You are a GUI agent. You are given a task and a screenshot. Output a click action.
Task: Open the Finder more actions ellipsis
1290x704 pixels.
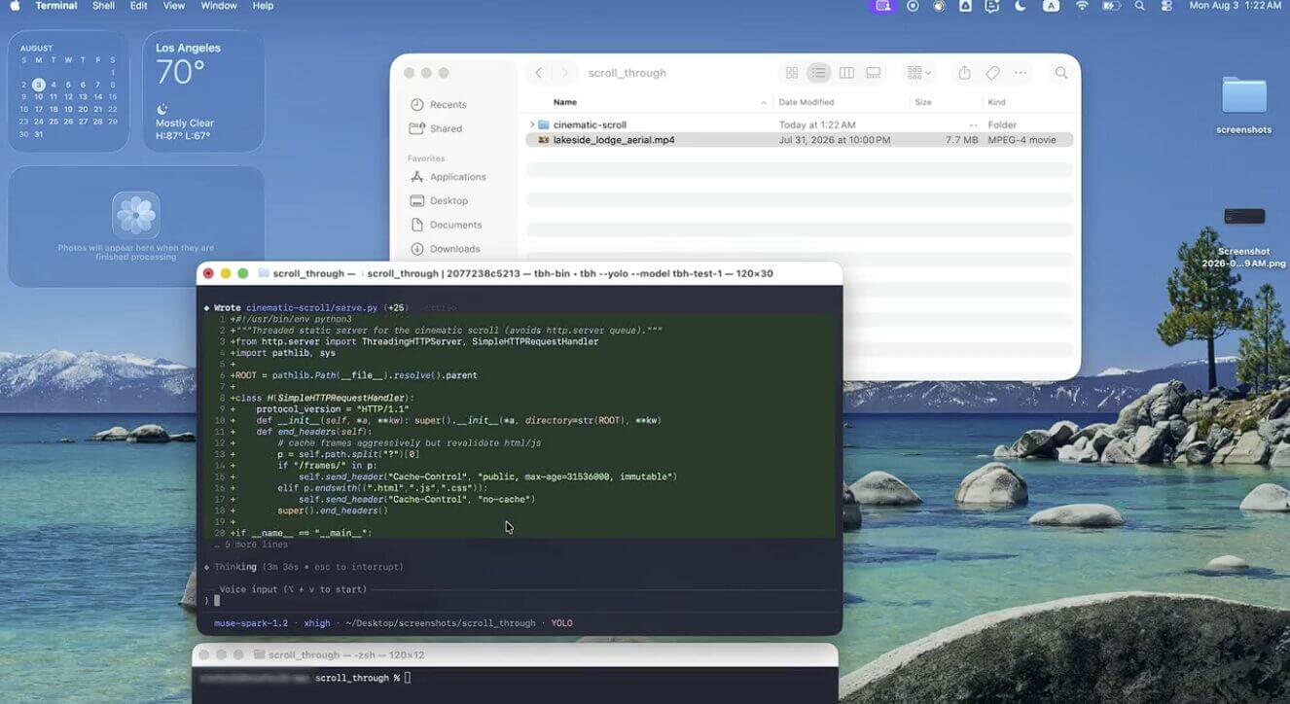(x=1020, y=73)
